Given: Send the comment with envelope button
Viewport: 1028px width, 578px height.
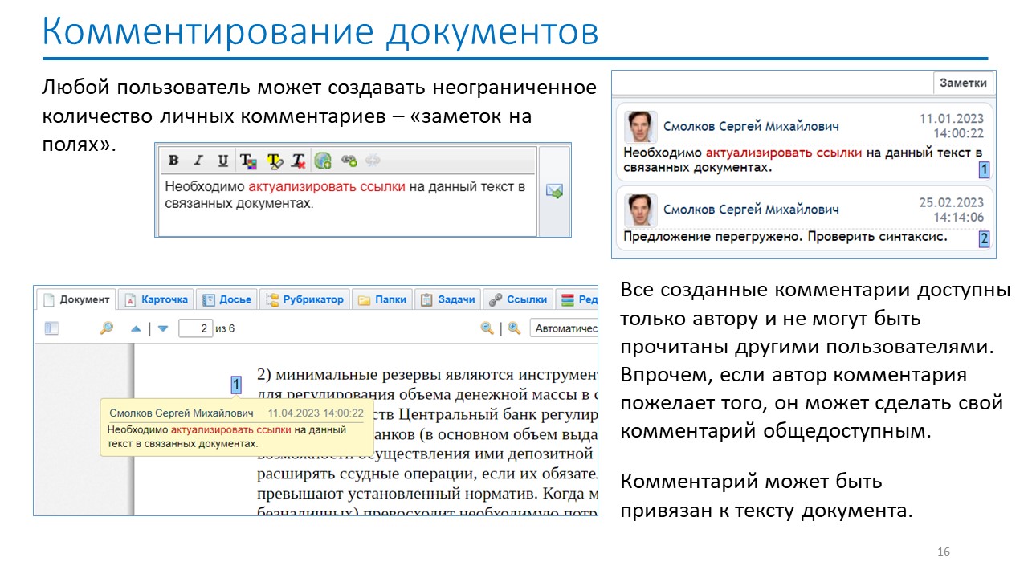Looking at the screenshot, I should (554, 191).
